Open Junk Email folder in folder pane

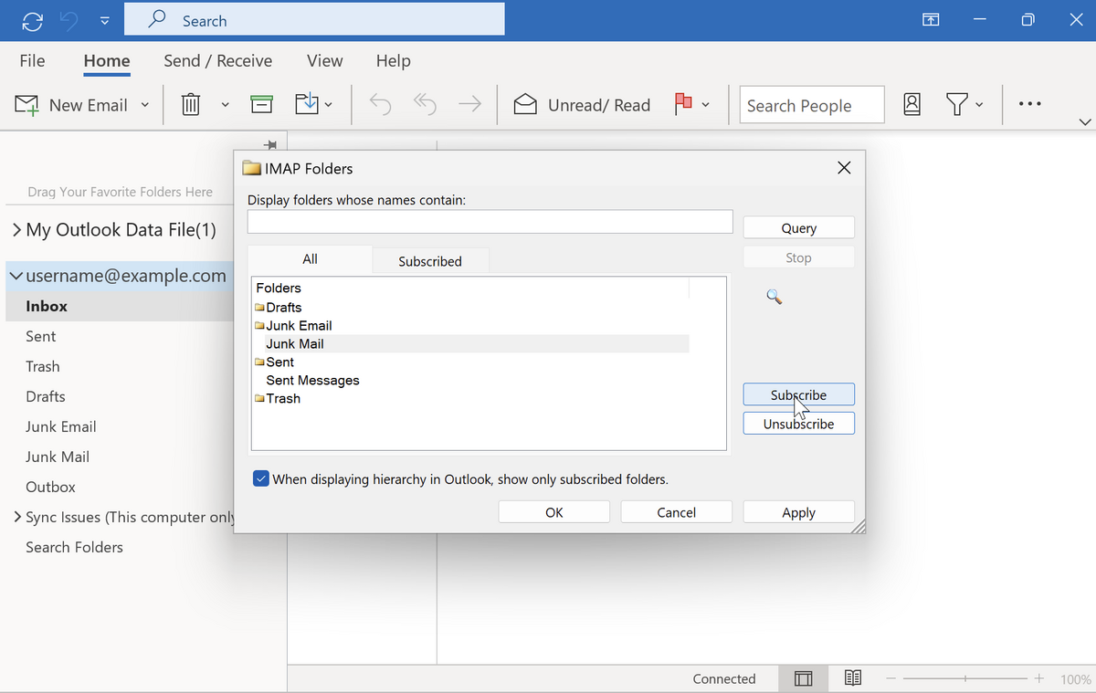61,426
